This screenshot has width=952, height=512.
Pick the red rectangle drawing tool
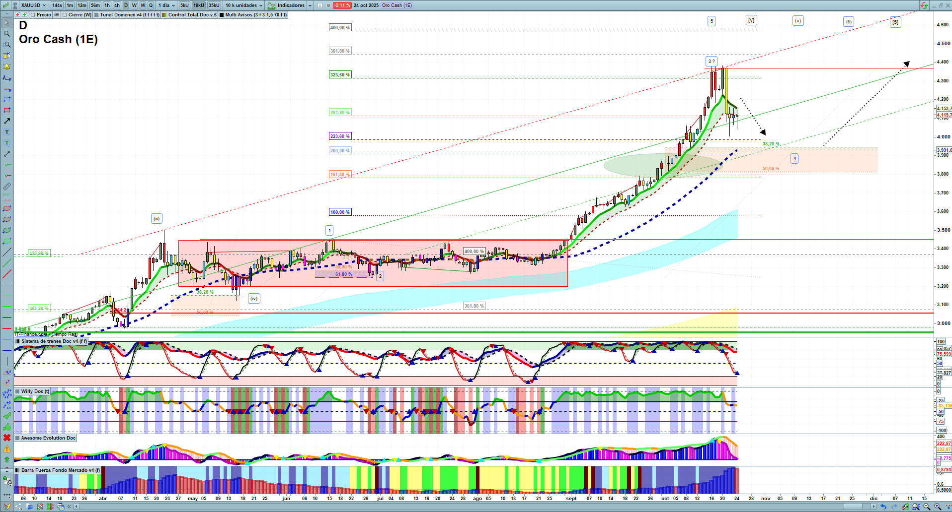(x=7, y=110)
